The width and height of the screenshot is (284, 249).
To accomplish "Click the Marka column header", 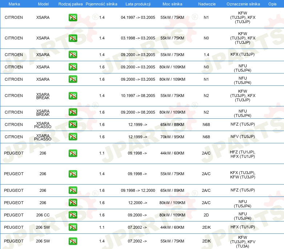I will (14, 4).
